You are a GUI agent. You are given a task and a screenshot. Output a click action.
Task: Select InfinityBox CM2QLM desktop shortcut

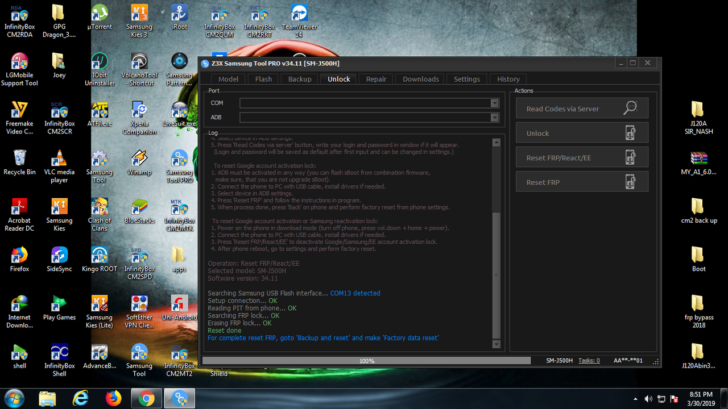[x=220, y=22]
